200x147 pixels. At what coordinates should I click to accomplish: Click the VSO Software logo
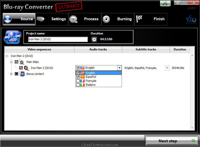191,19
